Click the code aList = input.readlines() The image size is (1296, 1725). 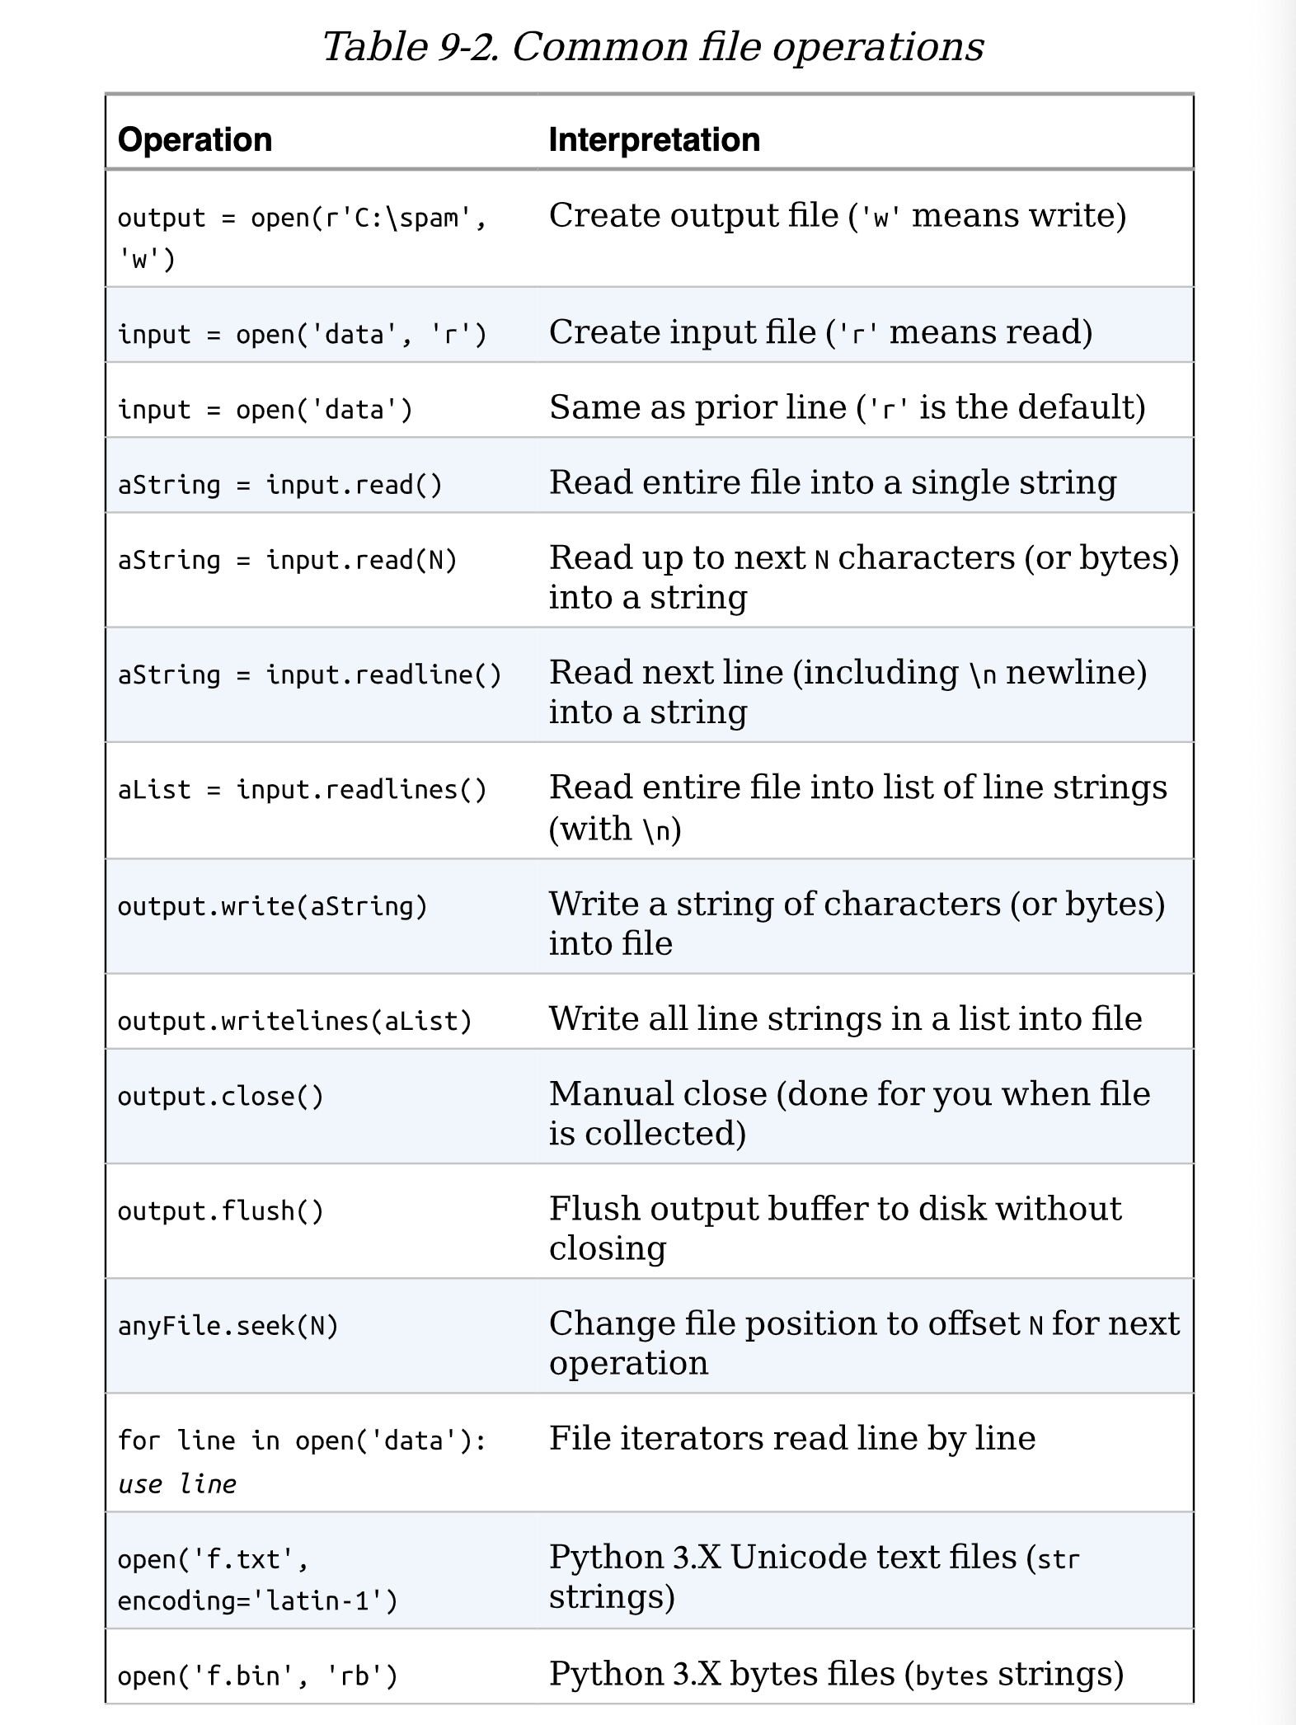click(x=303, y=789)
